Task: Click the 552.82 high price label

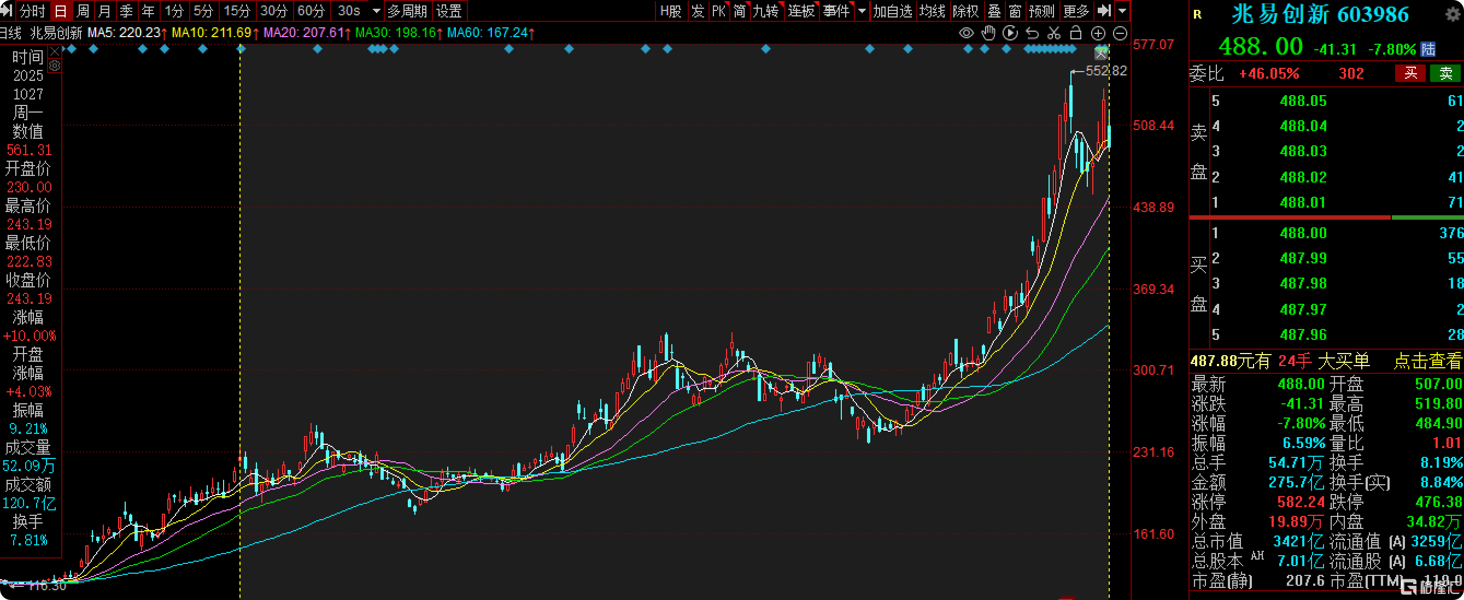Action: tap(1105, 71)
